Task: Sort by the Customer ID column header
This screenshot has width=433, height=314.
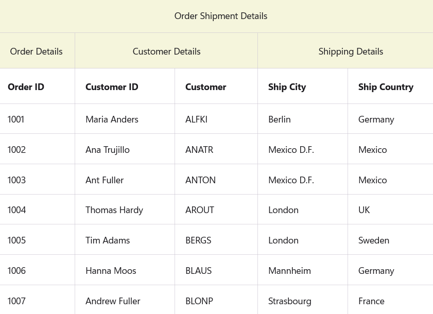Action: pos(112,87)
